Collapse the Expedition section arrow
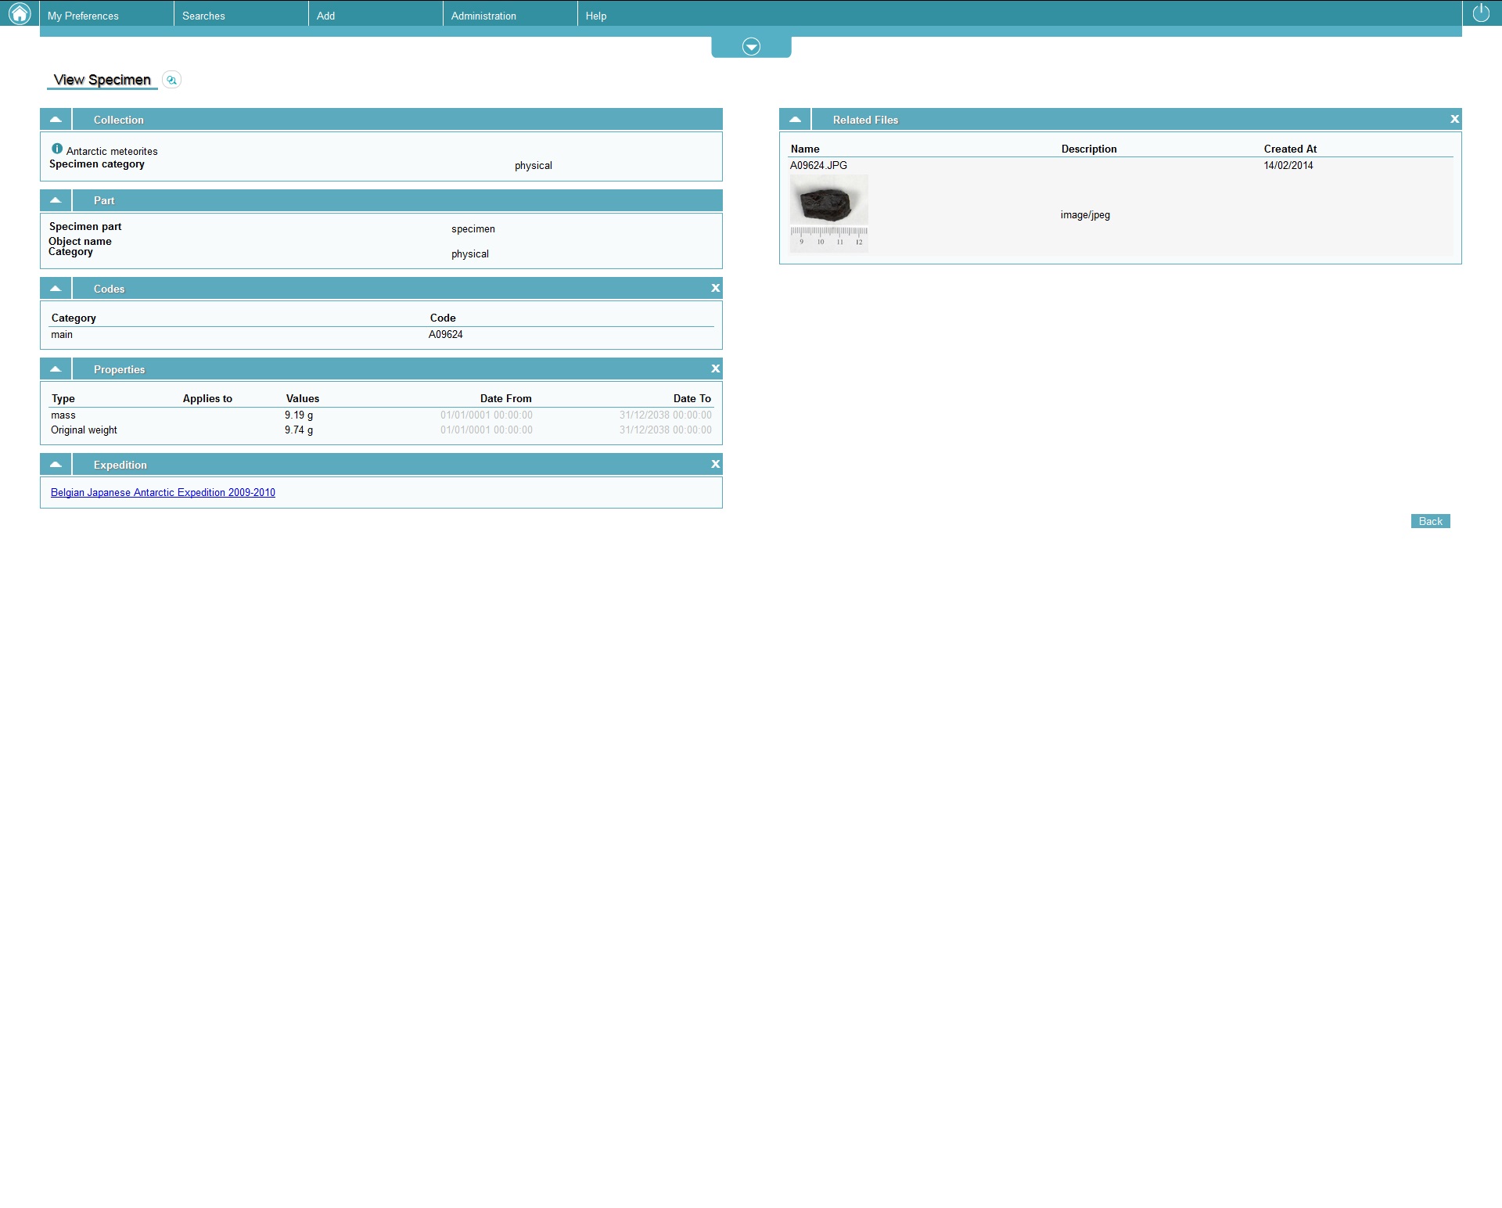The height and width of the screenshot is (1208, 1502). [56, 465]
